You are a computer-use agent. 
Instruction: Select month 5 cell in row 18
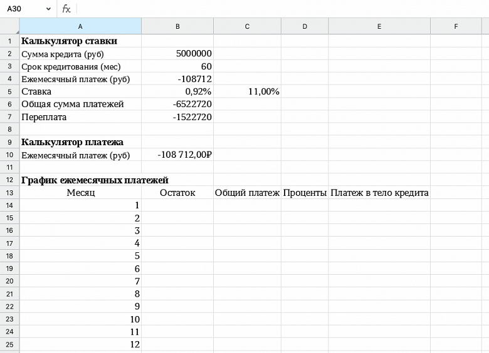point(80,255)
